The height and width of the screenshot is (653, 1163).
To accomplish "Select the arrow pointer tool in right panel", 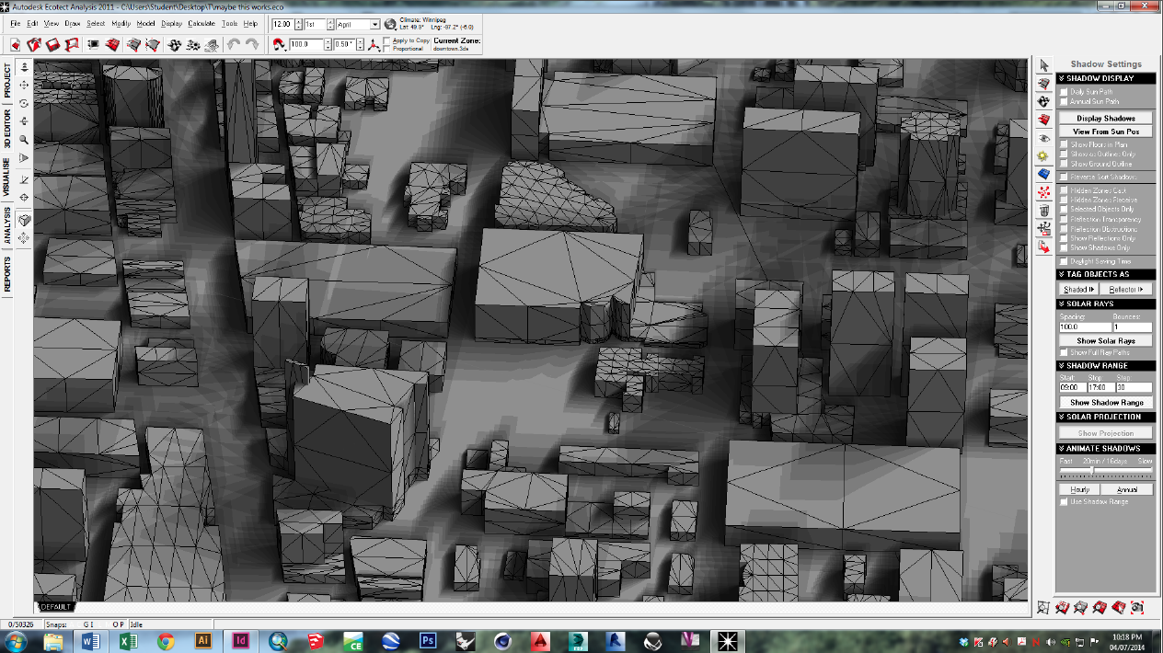I will coord(1044,65).
